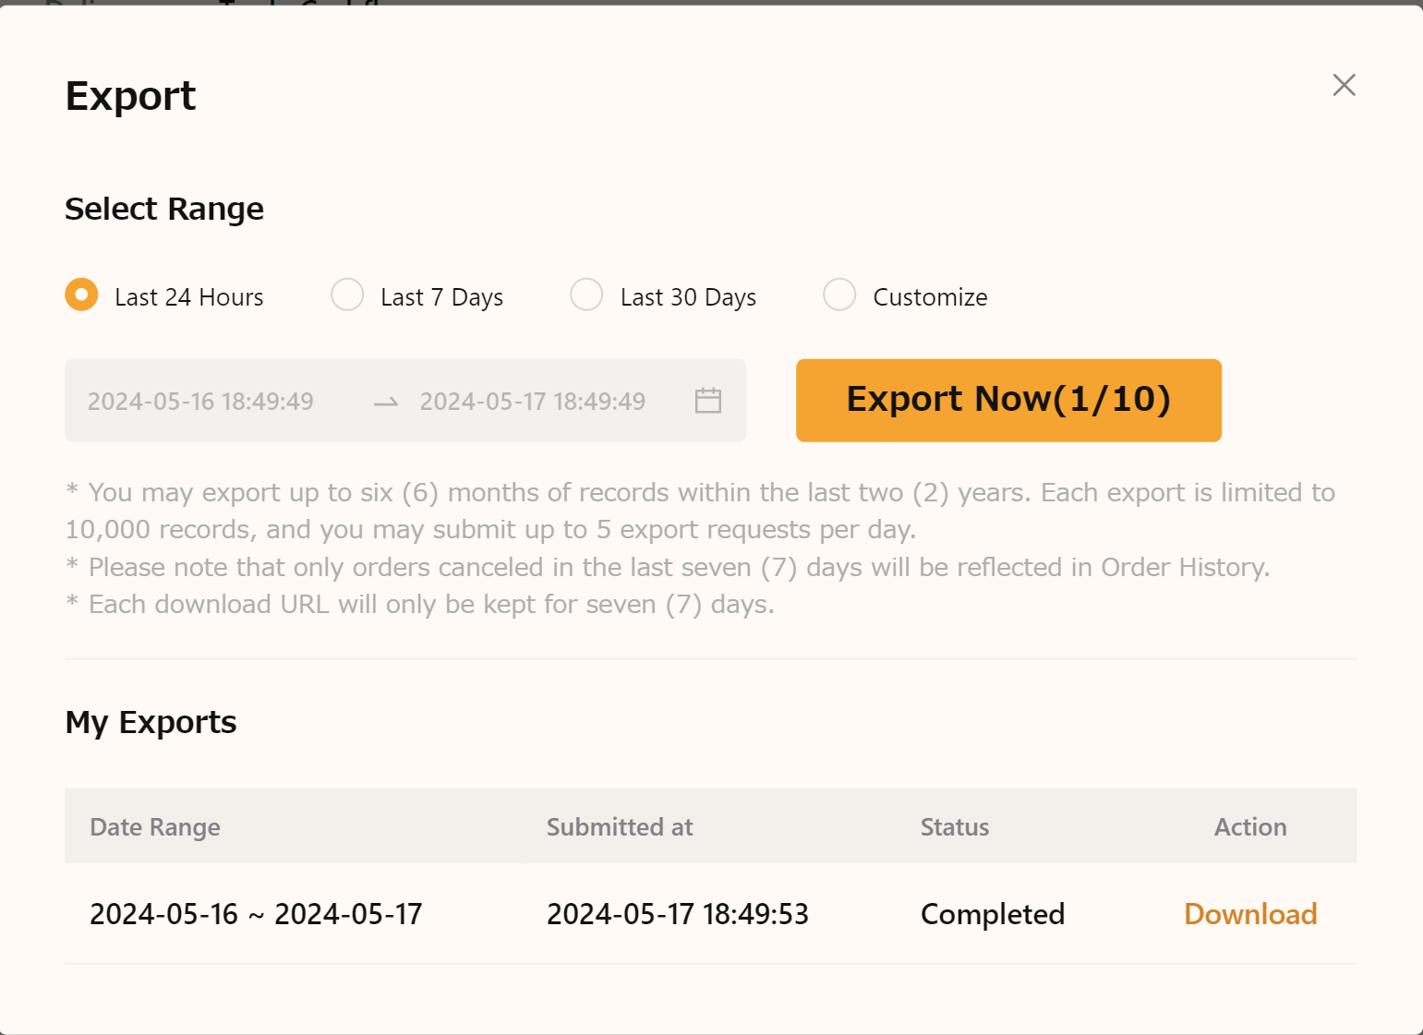Select the 2024-05-16 ~ 2024-05-17 export row
The width and height of the screenshot is (1423, 1035).
256,913
